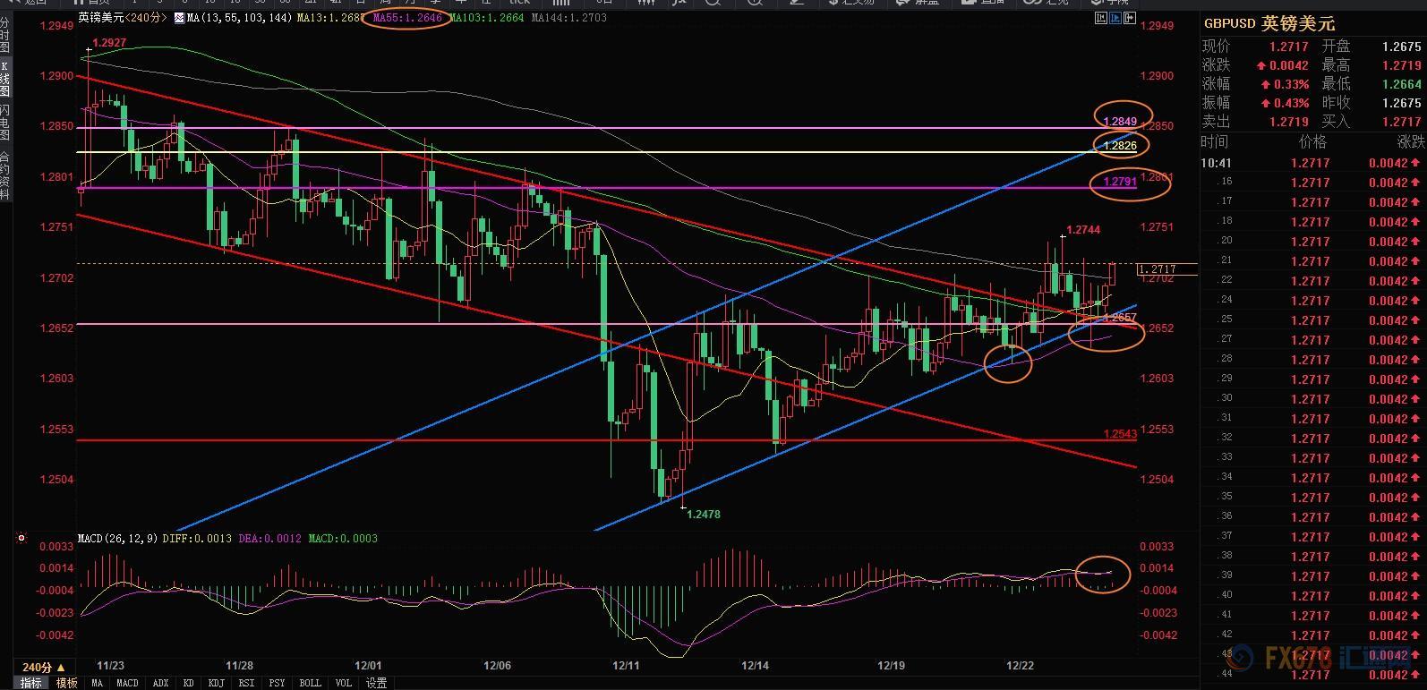This screenshot has height=690, width=1427.
Task: Click the MA55:1.2646 value label
Action: coord(408,17)
